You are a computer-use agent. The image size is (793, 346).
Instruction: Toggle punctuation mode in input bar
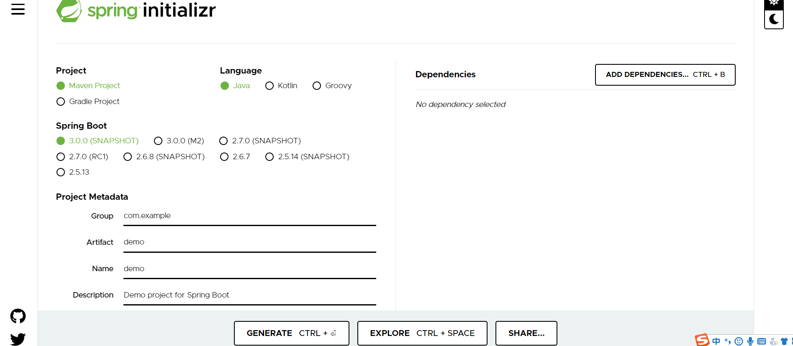coord(728,341)
